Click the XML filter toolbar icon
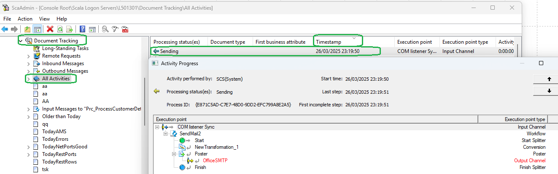 point(125,29)
